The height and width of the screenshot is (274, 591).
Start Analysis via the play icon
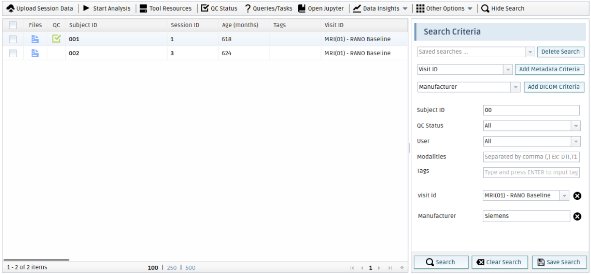pyautogui.click(x=86, y=8)
